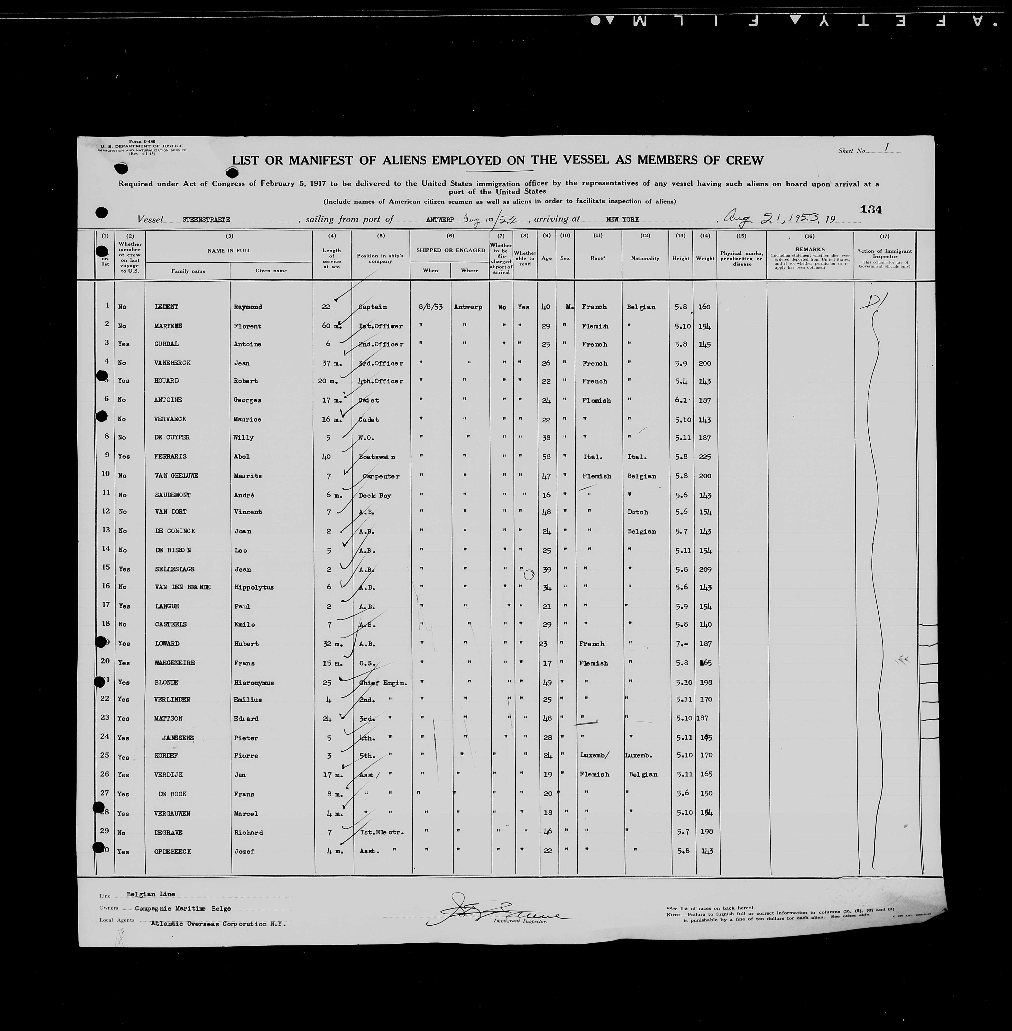
Task: Click the page number 134
Action: tap(871, 209)
